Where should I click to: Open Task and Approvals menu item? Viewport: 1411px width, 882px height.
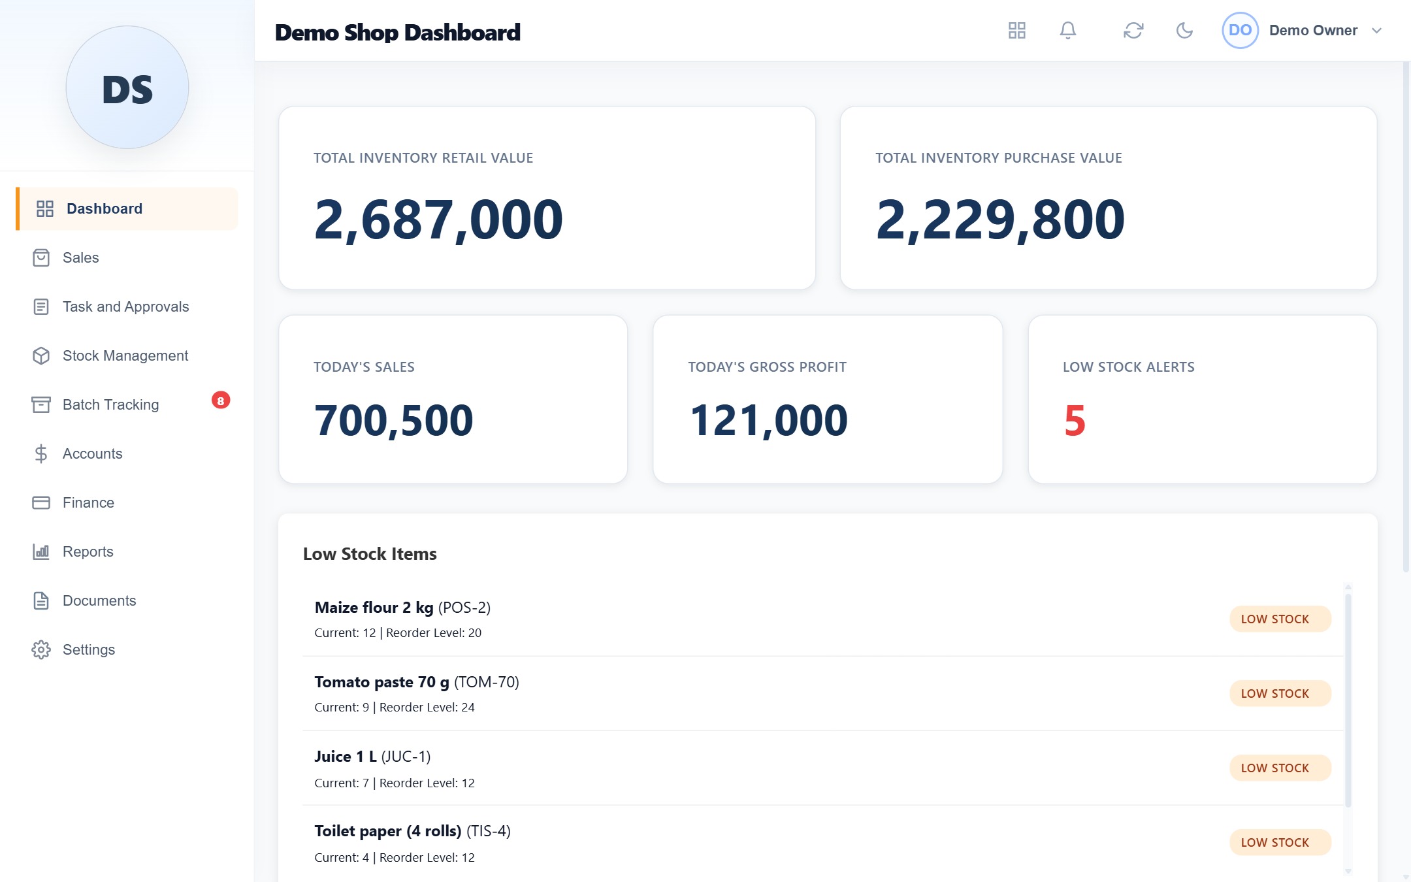coord(125,306)
